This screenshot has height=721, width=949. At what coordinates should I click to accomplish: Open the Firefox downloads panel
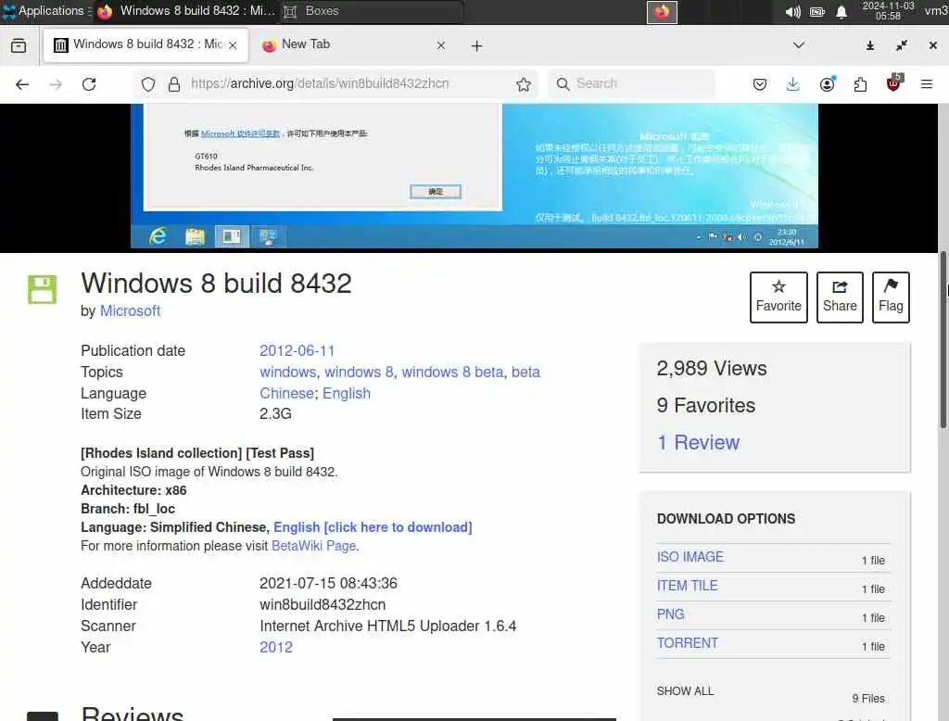pyautogui.click(x=793, y=84)
